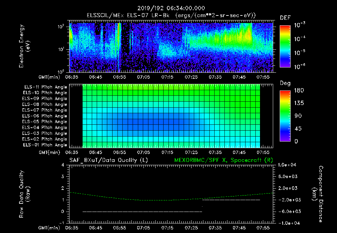
Task: Click the 10² electron energy tick label
Action: coord(61,27)
